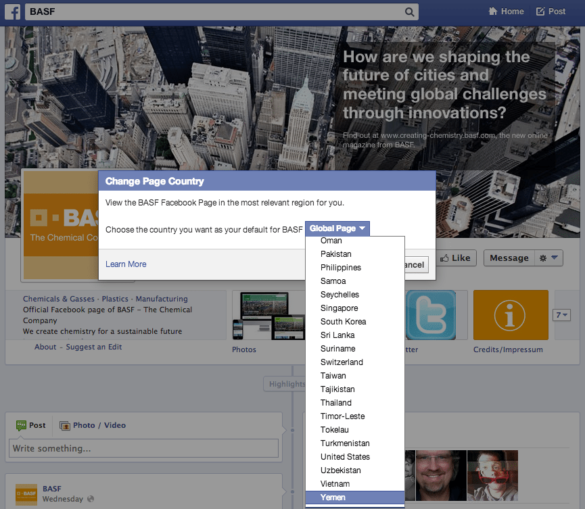Click the friend photo with red glasses
This screenshot has width=585, height=509.
[x=492, y=475]
